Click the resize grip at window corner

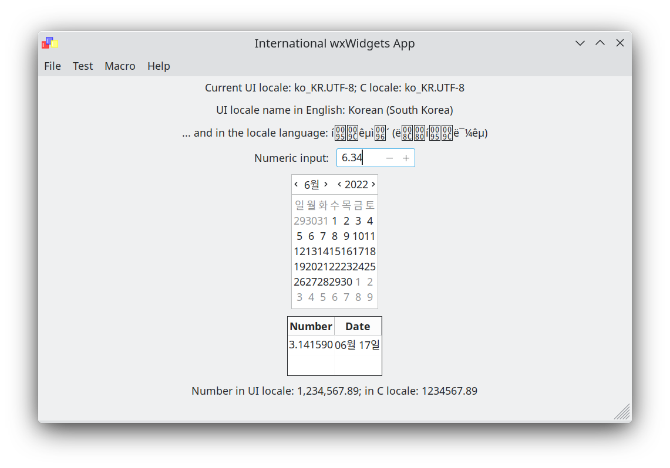point(622,412)
